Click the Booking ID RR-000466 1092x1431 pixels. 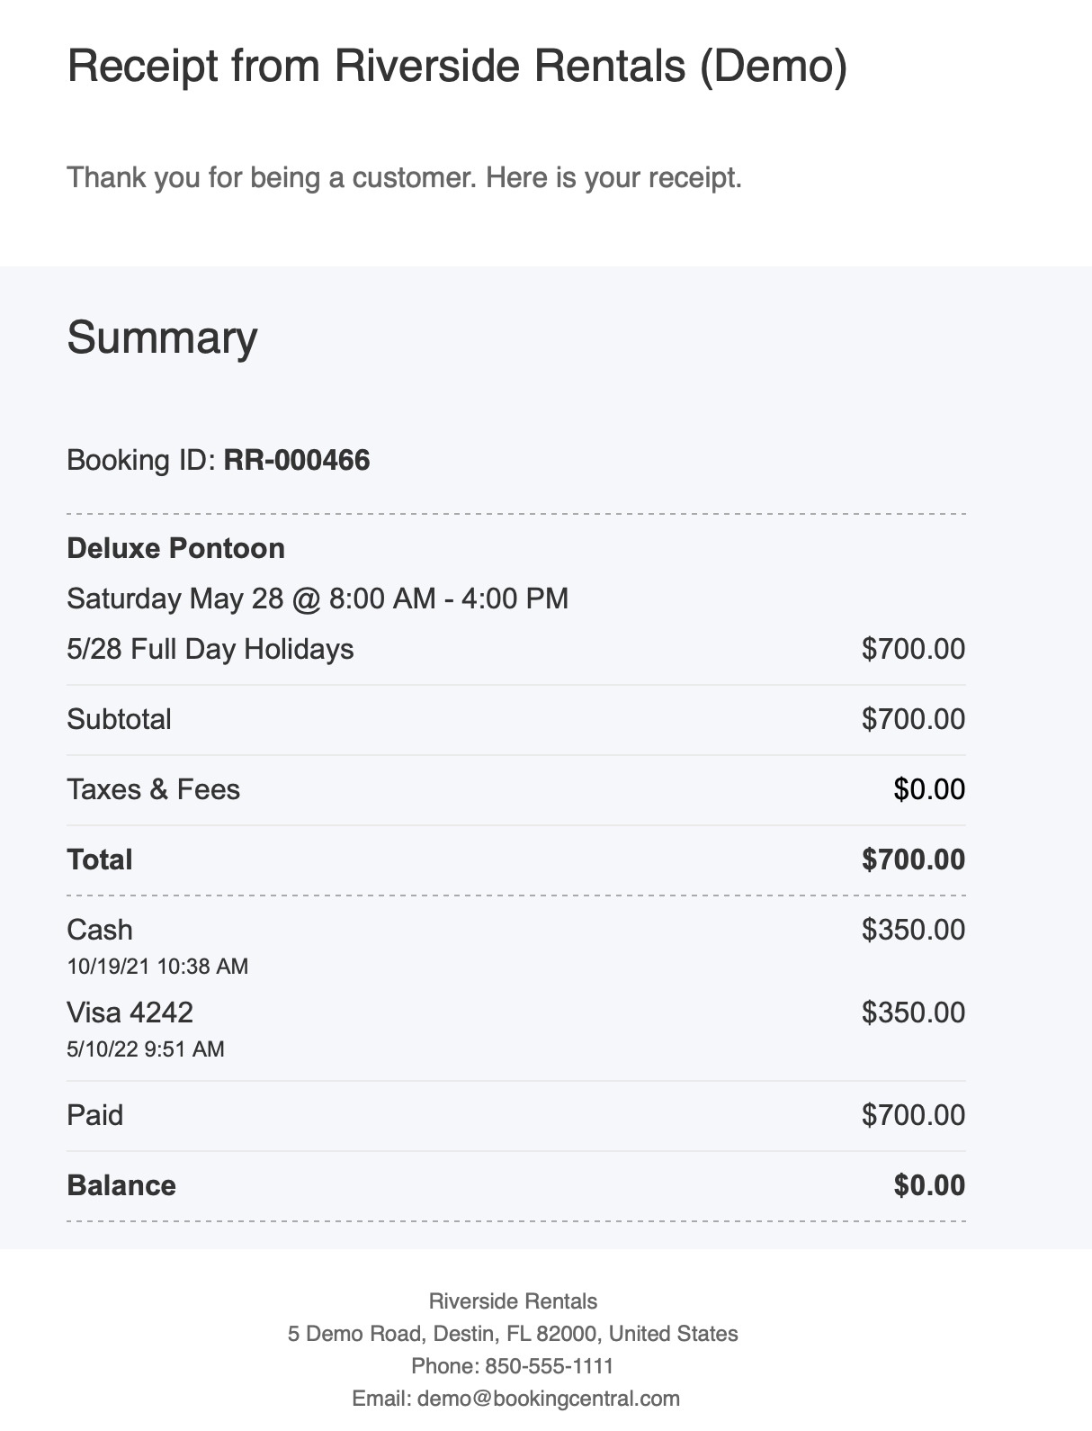pos(296,461)
